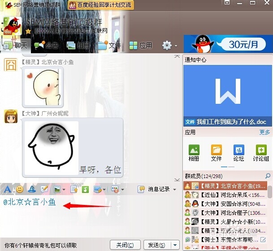Select member 【大神】安国☆冰河
The width and height of the screenshot is (273, 251).
point(225,204)
